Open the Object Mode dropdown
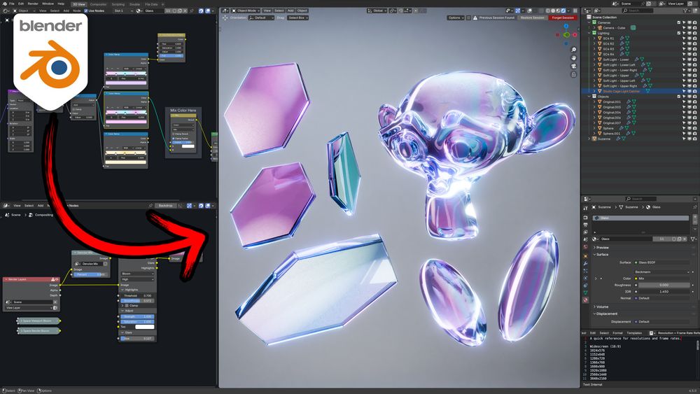The width and height of the screenshot is (700, 394). pos(246,10)
